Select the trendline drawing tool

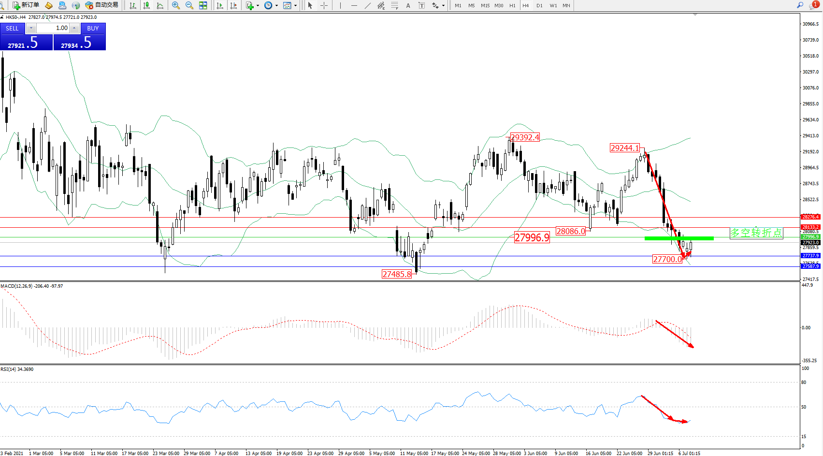[368, 5]
